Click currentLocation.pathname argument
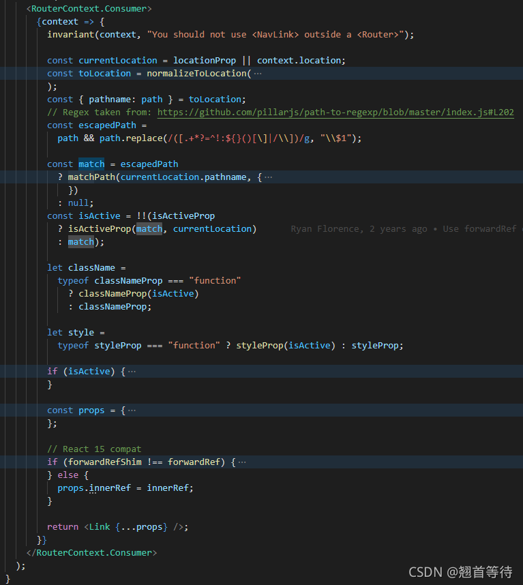Viewport: 523px width, 585px height. click(183, 177)
